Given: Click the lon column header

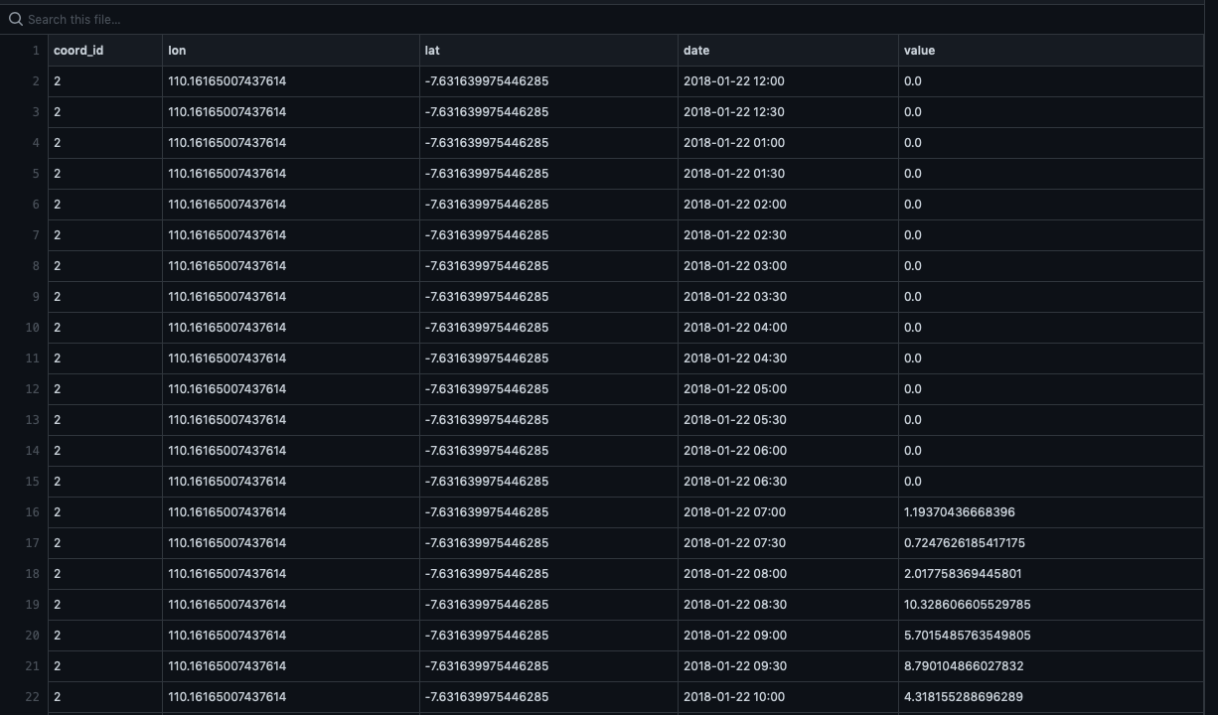Looking at the screenshot, I should 177,51.
